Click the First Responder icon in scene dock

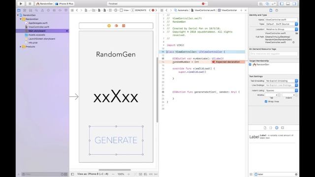point(116,26)
